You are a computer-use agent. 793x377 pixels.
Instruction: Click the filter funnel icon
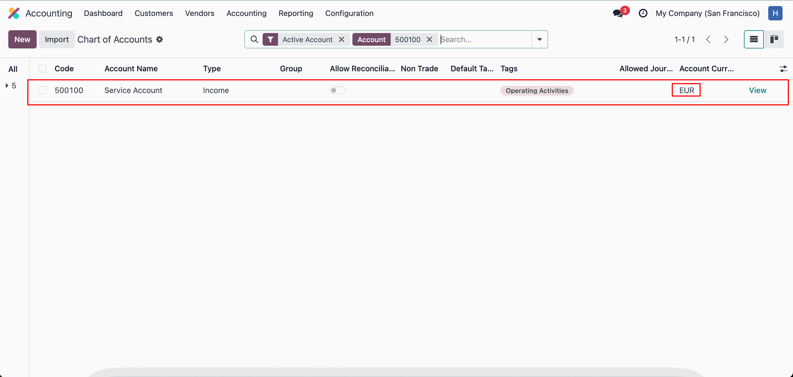[x=270, y=40]
